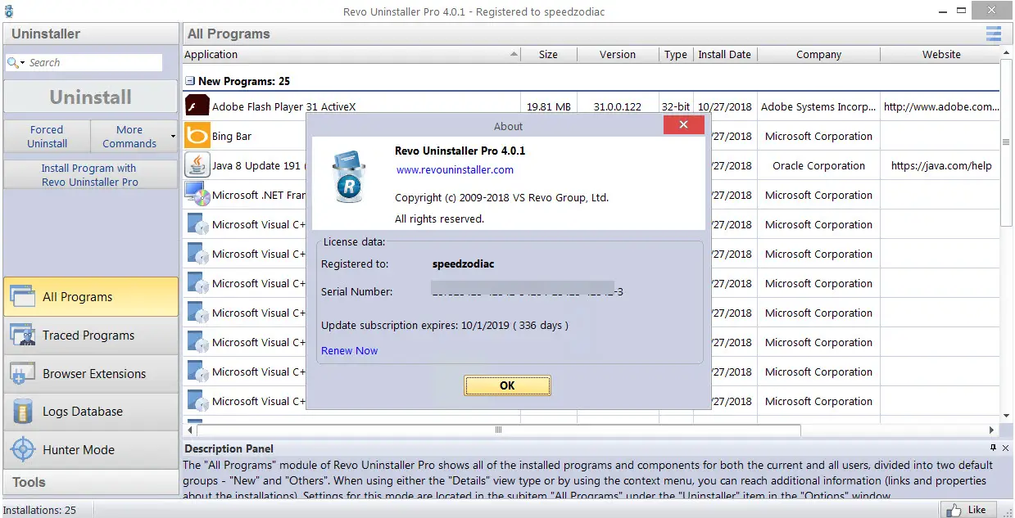Click the Adobe Systems Incorp... company cell
Screen dimensions: 1015x518
click(x=818, y=106)
